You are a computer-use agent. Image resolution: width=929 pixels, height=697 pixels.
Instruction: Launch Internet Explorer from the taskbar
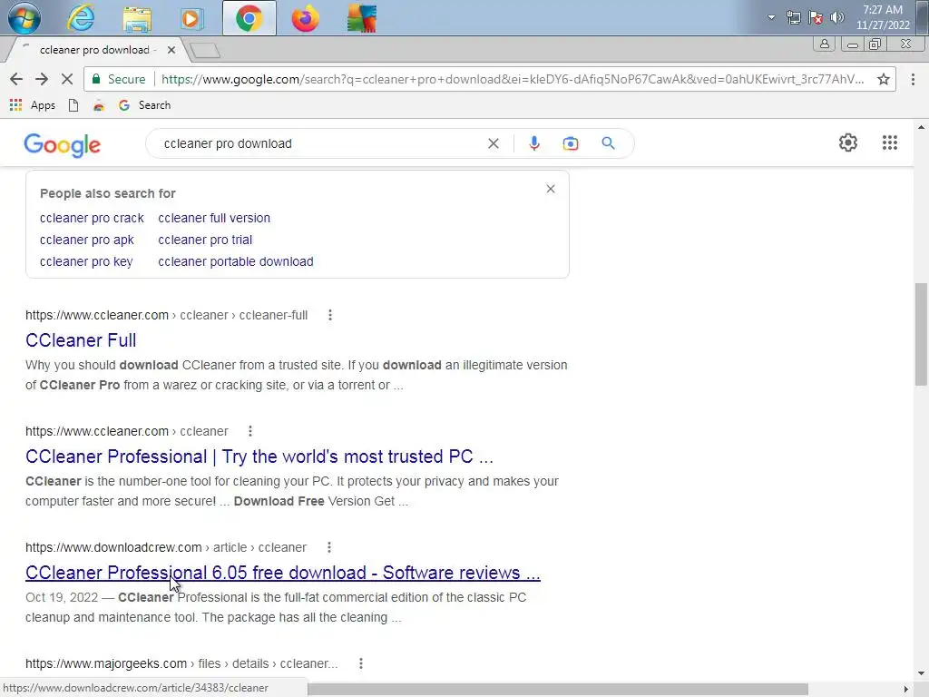point(81,18)
